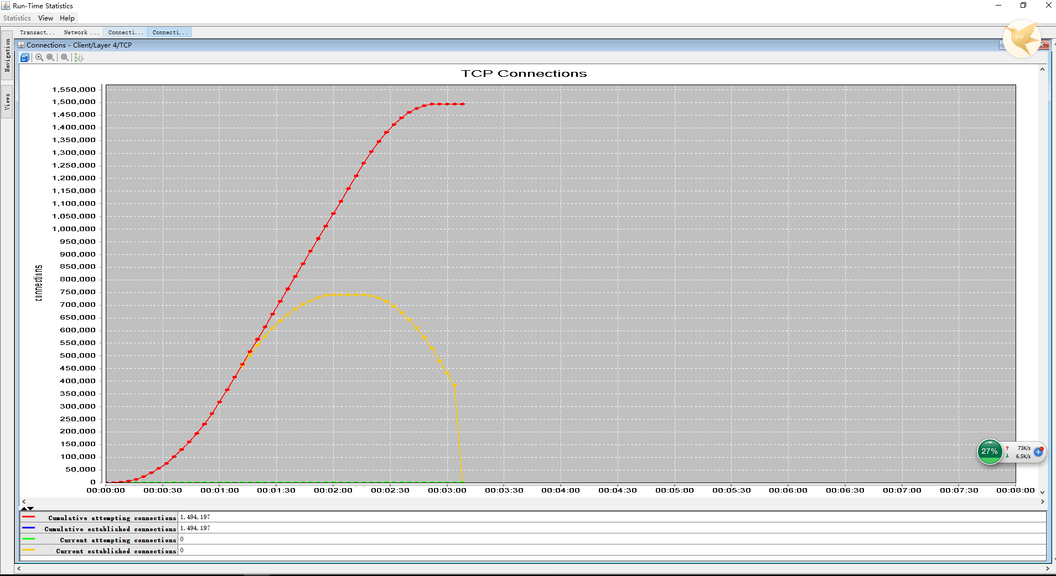Click the 1,500,000 y-axis tick label

74,102
